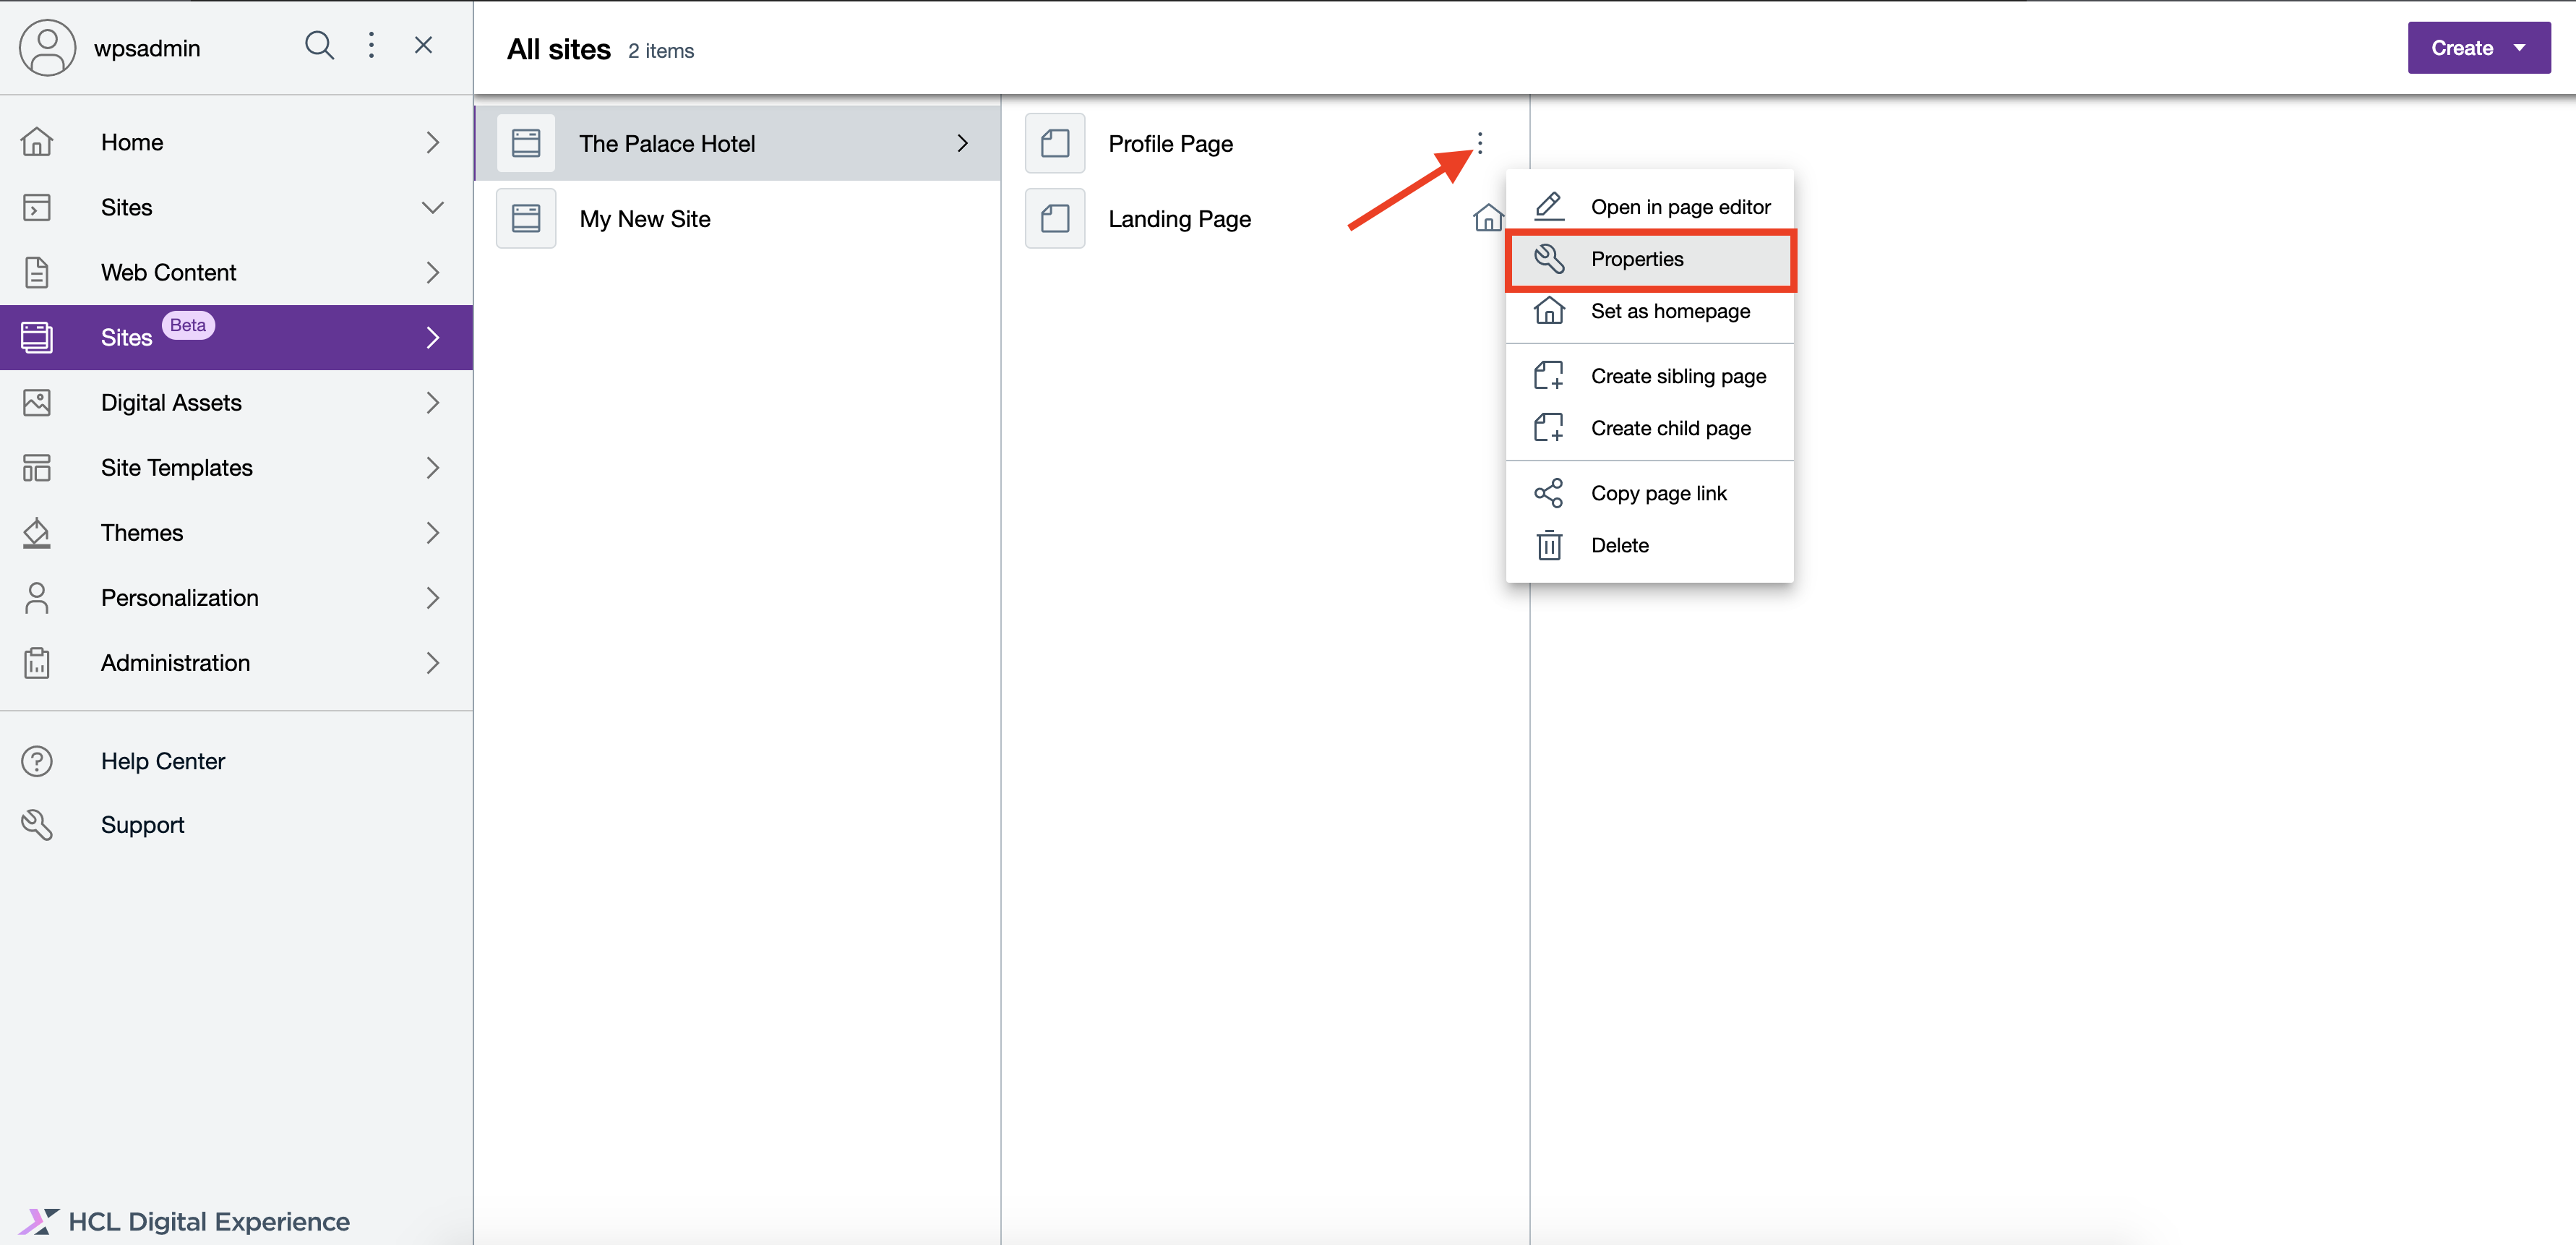2576x1245 pixels.
Task: Open Site Templates using its grid icon
Action: [37, 467]
